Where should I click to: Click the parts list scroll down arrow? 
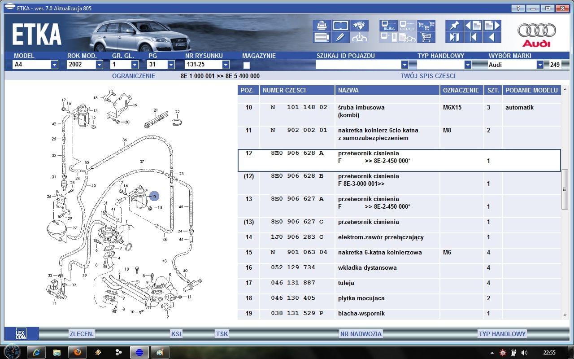[x=565, y=315]
